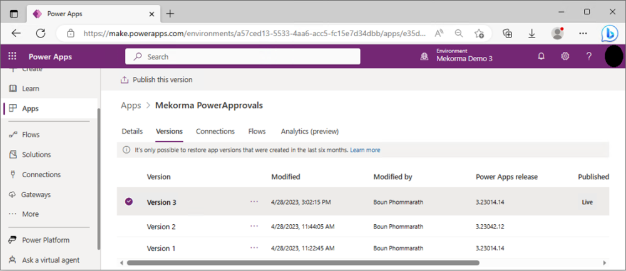Screen dimensions: 626x271
Task: Click the notifications bell icon
Action: pos(541,56)
